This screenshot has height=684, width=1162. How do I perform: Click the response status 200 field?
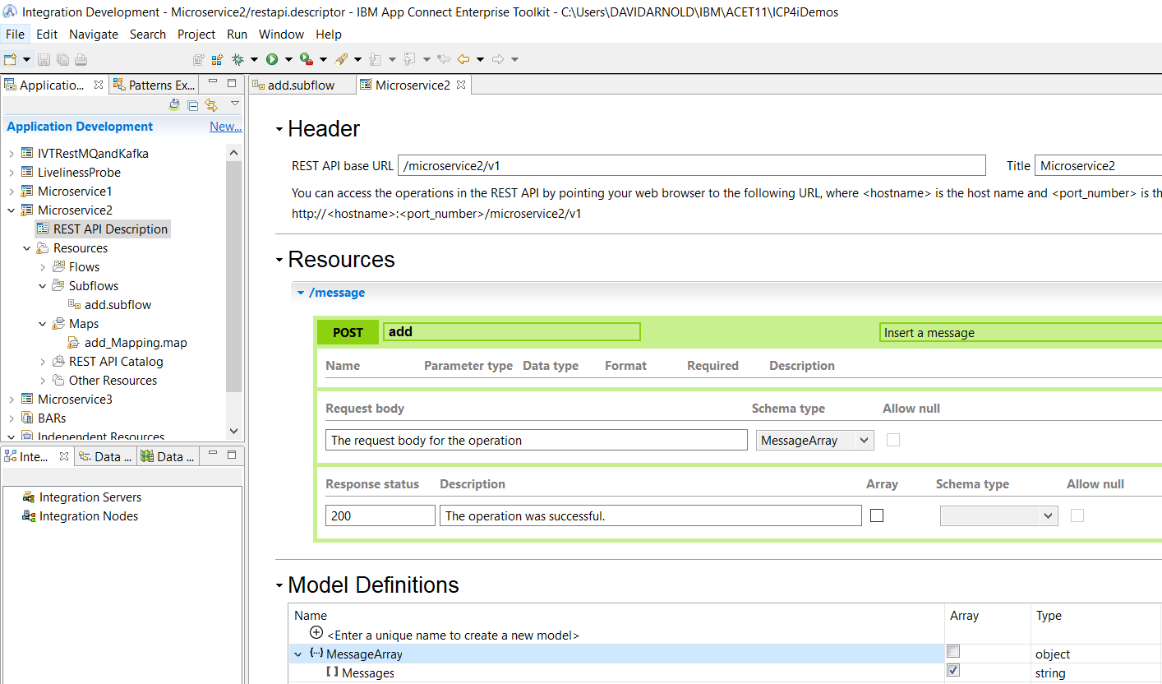coord(380,516)
